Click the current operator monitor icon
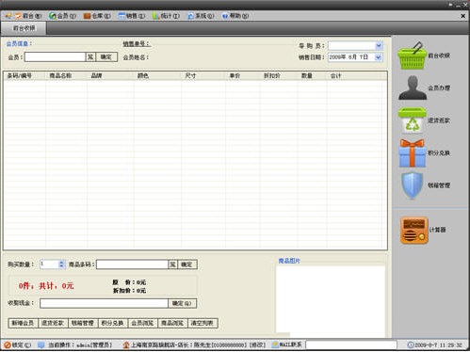The width and height of the screenshot is (470, 352). (41, 345)
